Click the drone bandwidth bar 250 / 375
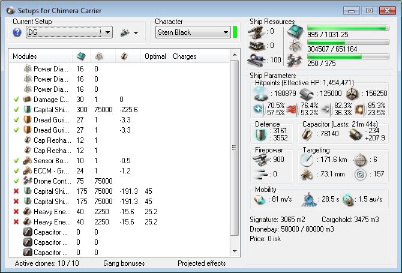402x273 pixels. point(348,56)
